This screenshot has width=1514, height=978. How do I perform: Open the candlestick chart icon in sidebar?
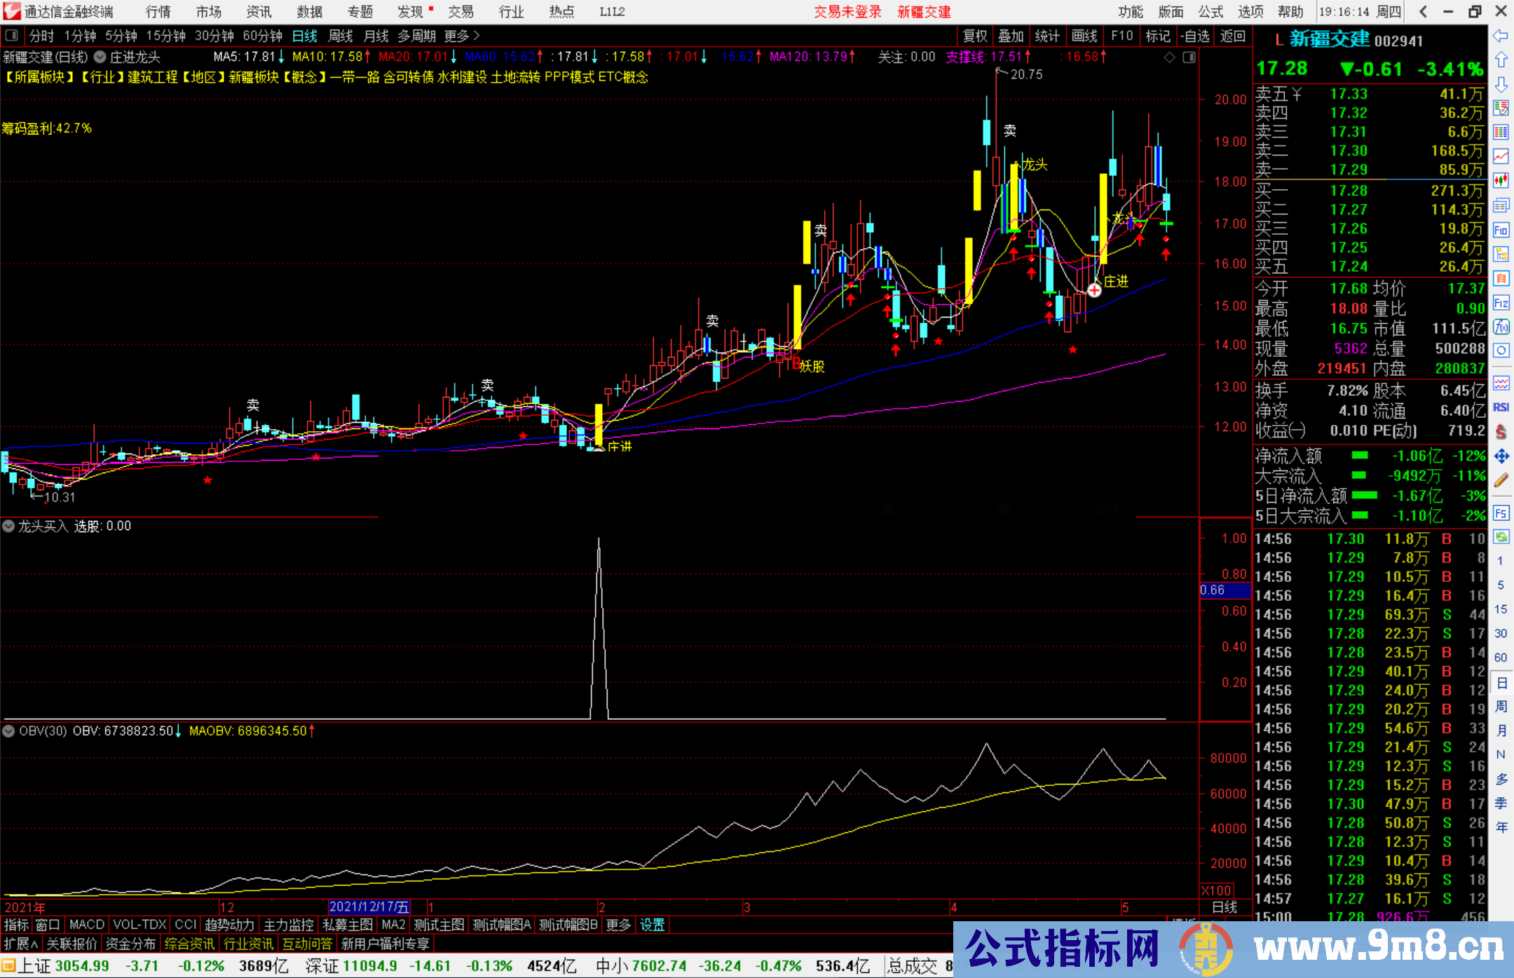(1501, 180)
